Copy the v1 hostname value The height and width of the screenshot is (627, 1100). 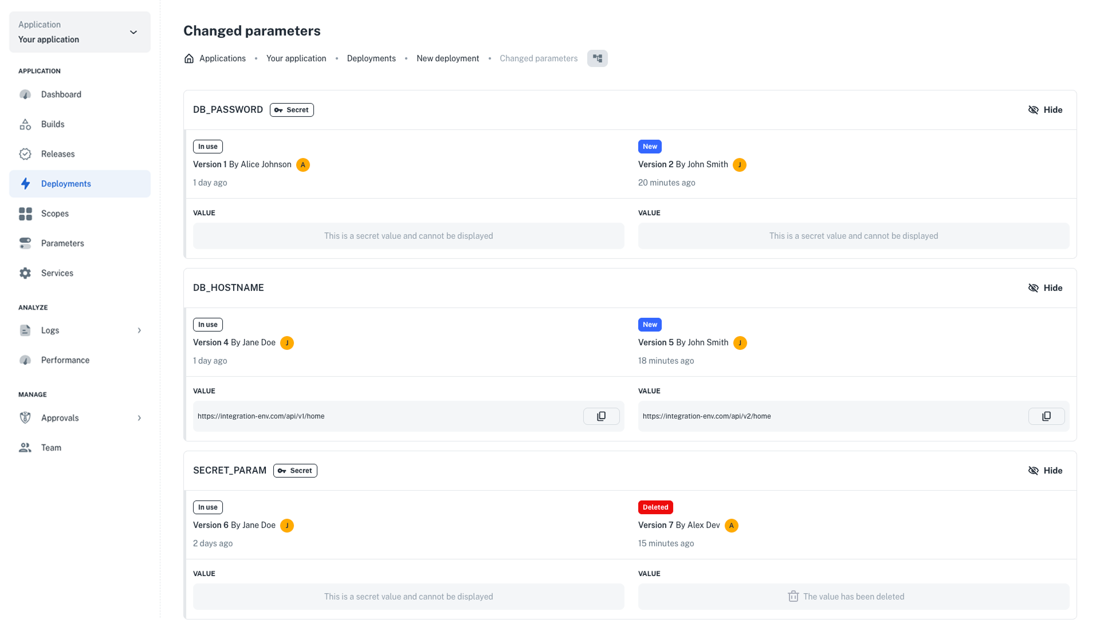[x=601, y=416]
